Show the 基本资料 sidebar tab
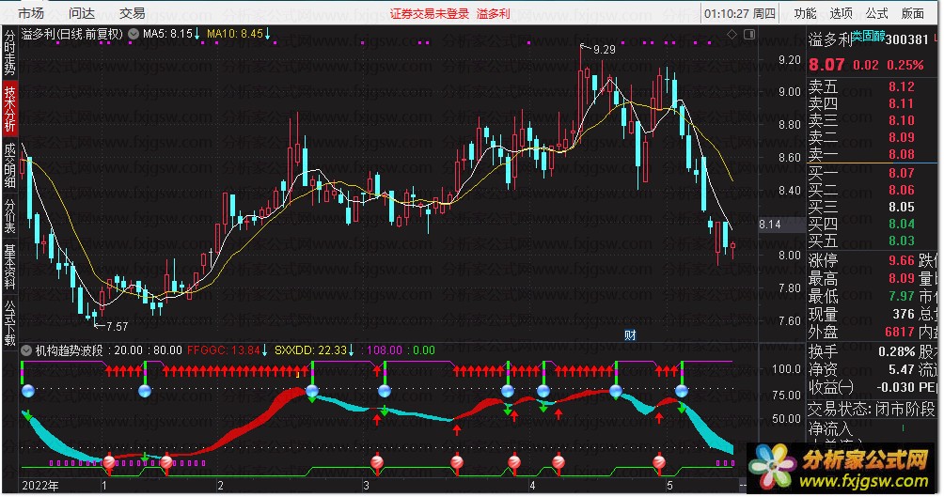The image size is (944, 497). click(x=9, y=267)
